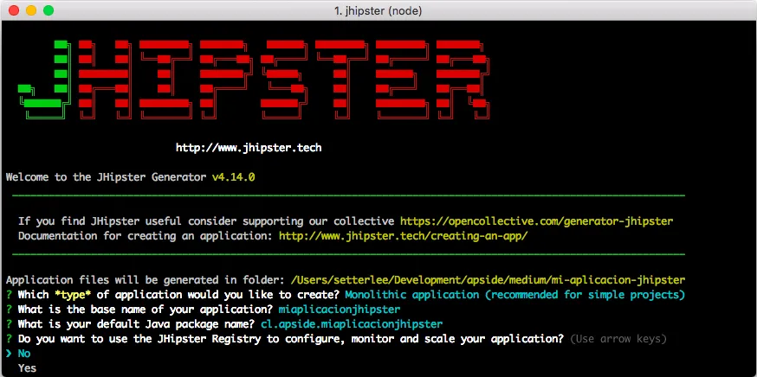Viewport: 757px width, 377px height.
Task: Minimize the terminal with the yellow button
Action: [31, 10]
